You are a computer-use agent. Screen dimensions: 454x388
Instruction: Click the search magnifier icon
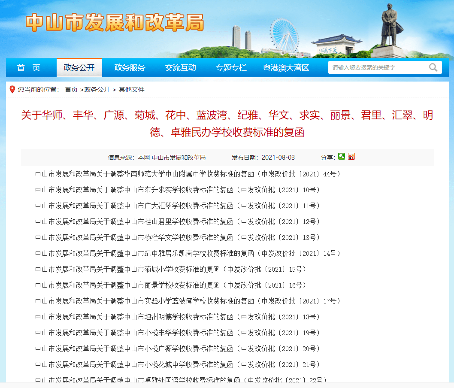[433, 67]
